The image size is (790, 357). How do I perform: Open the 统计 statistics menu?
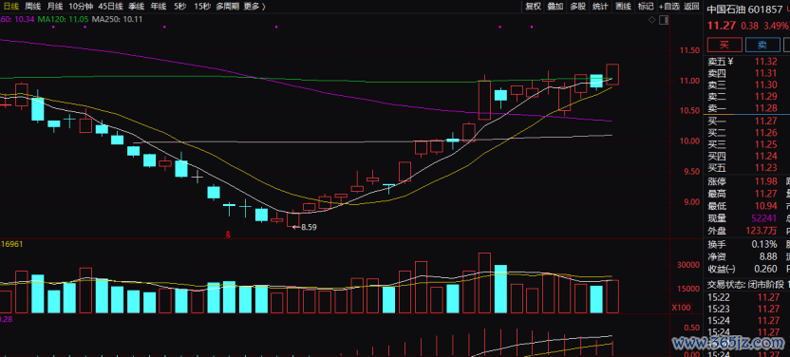pyautogui.click(x=600, y=7)
